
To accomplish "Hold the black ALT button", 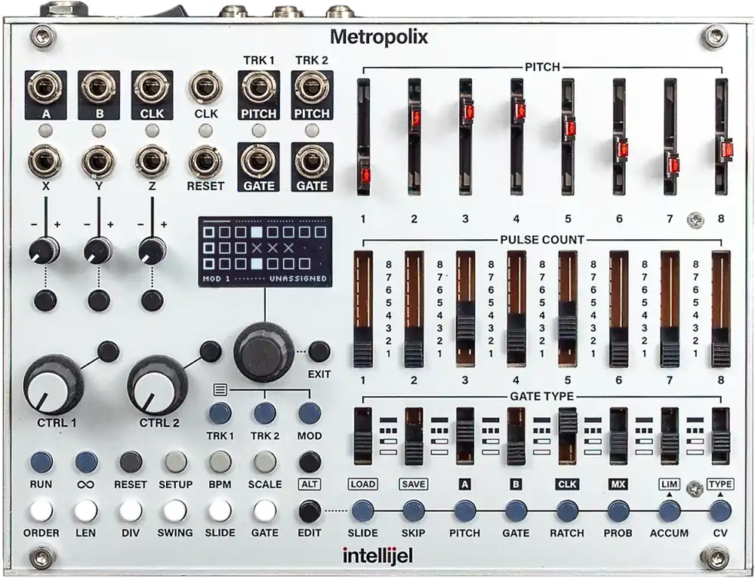I will 310,462.
